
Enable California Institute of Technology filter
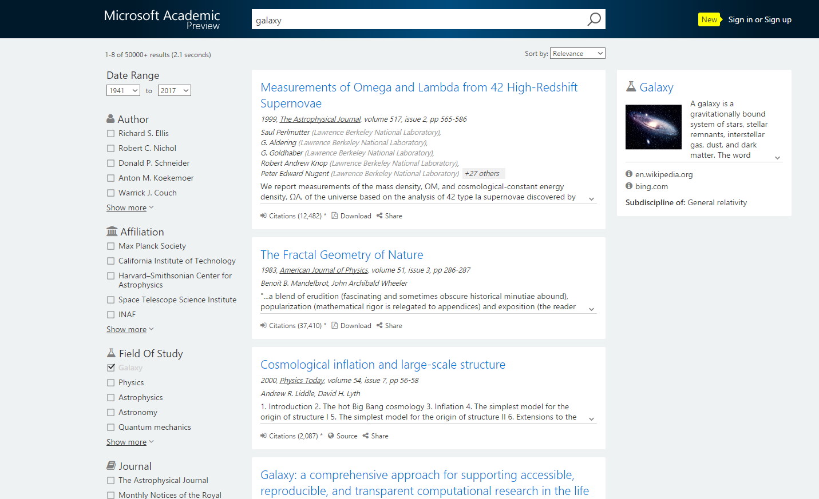coord(111,261)
